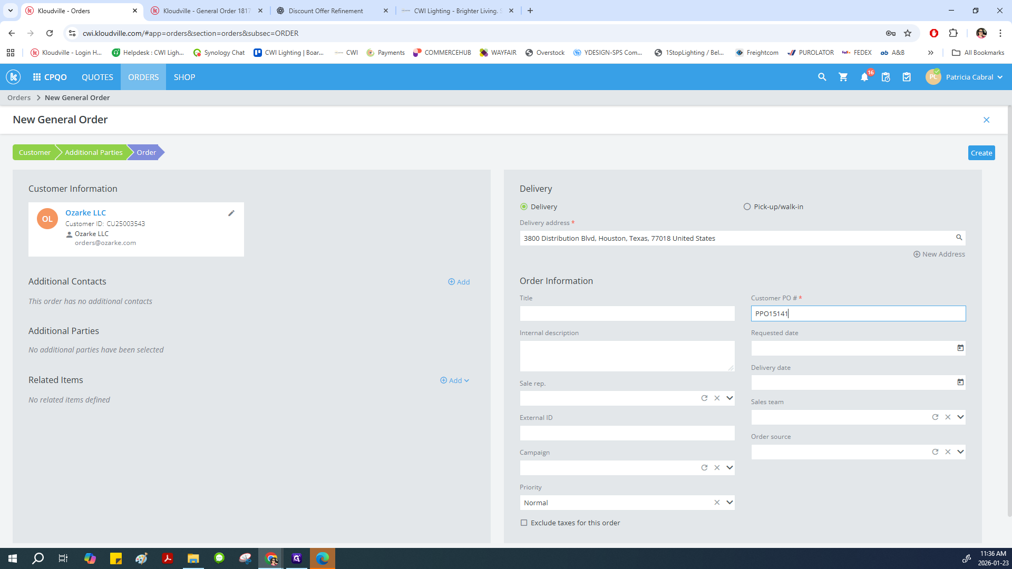This screenshot has height=569, width=1012.
Task: Click the delivery address search magnifier
Action: tap(959, 238)
